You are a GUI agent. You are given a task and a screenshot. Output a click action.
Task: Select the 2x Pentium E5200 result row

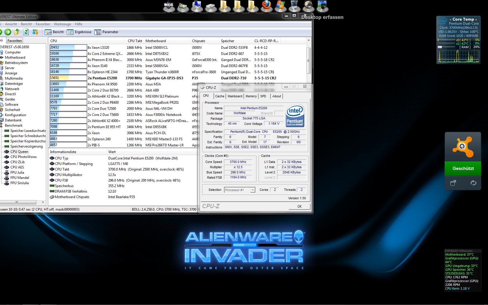(x=177, y=78)
